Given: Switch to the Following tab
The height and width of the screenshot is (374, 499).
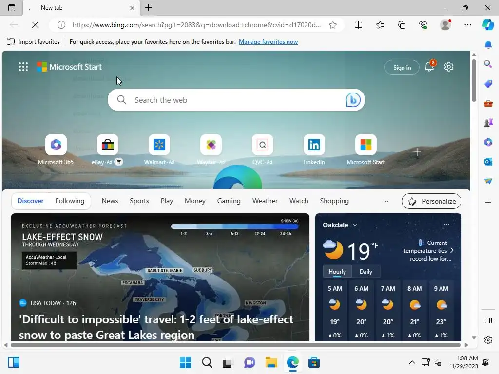Looking at the screenshot, I should [x=70, y=201].
